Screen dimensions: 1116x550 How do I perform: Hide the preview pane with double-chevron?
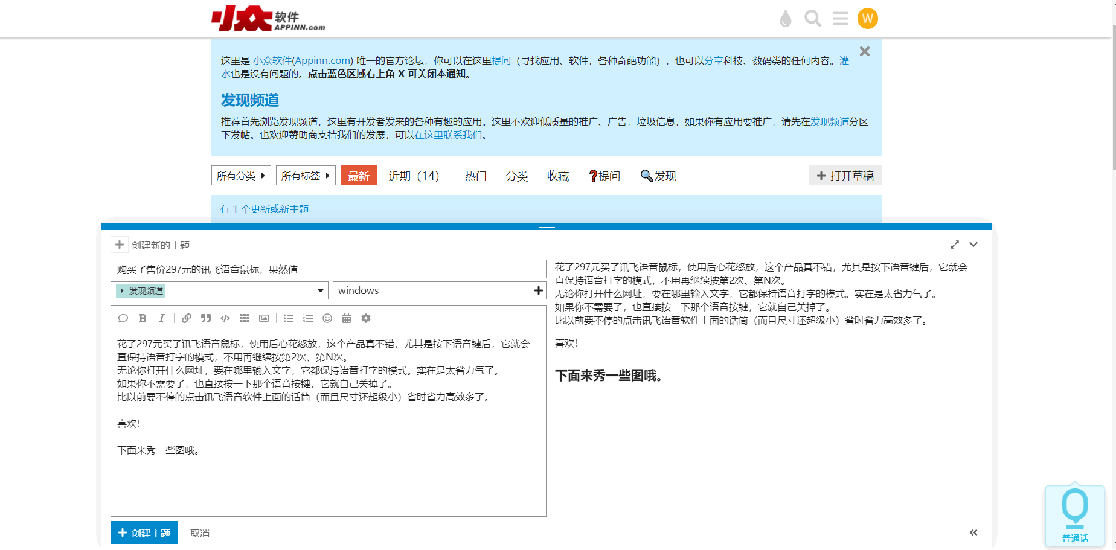pyautogui.click(x=973, y=532)
